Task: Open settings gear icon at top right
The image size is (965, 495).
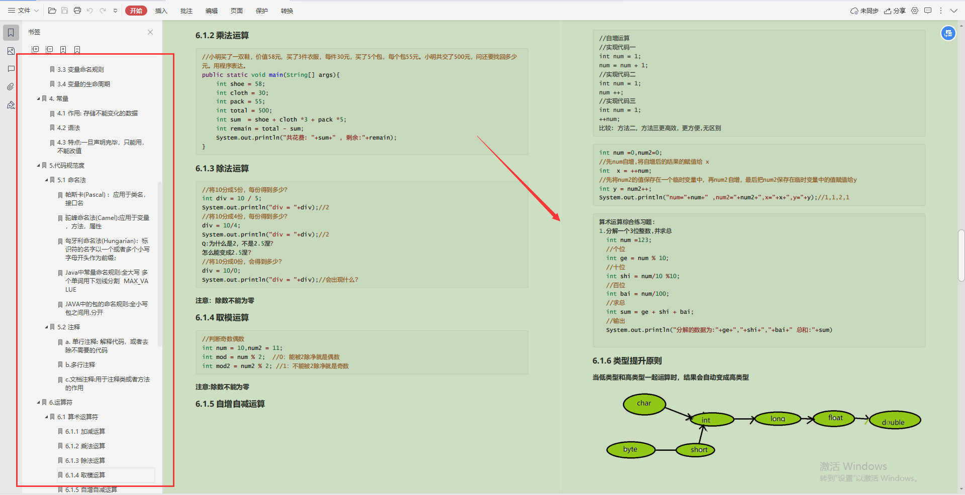Action: pyautogui.click(x=915, y=11)
